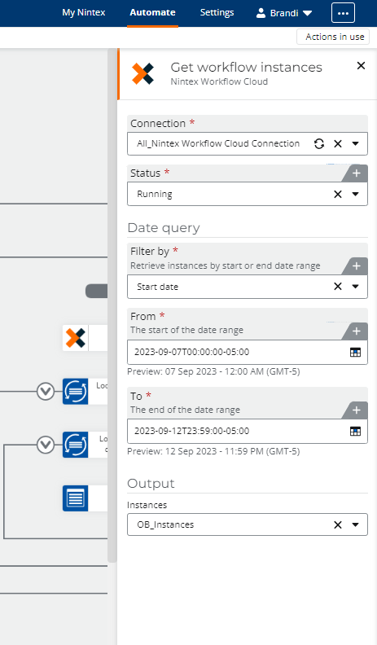Select the Nintex action on the canvas

point(76,338)
